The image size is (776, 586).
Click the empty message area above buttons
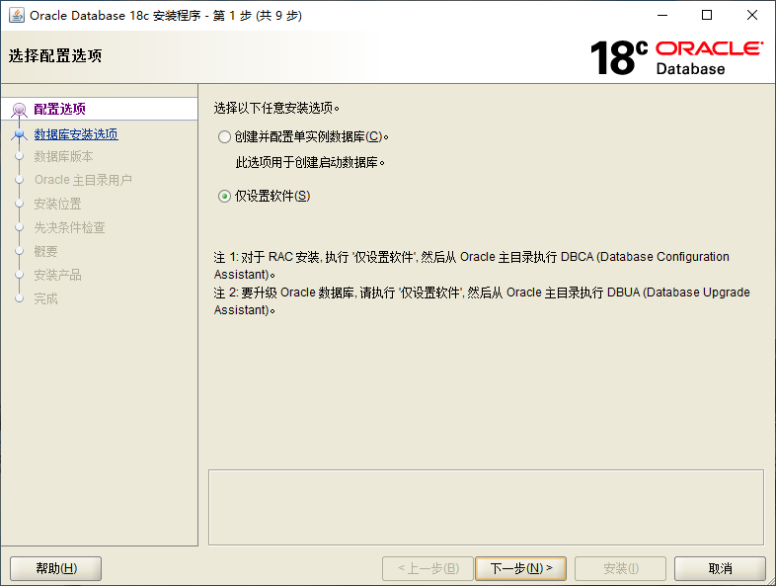(x=486, y=508)
